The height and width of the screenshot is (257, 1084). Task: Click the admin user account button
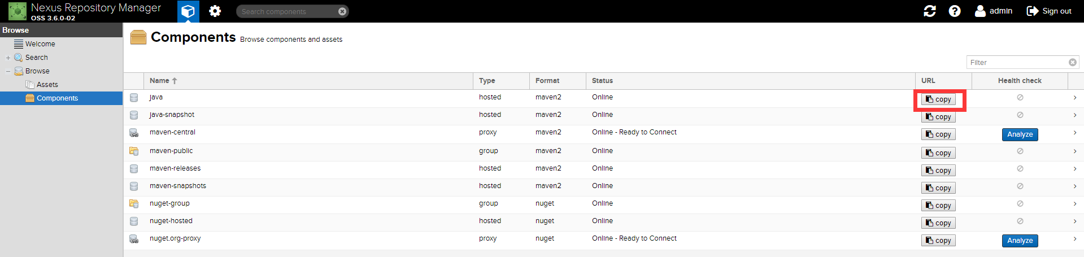pos(994,11)
